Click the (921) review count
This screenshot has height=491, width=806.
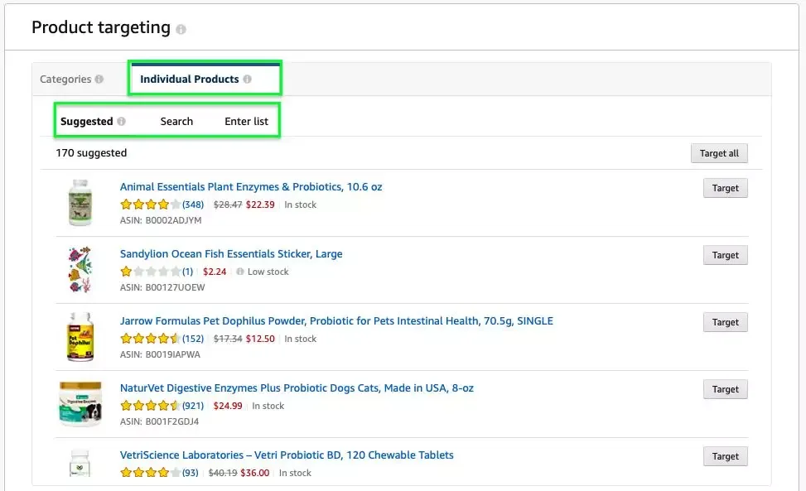193,406
